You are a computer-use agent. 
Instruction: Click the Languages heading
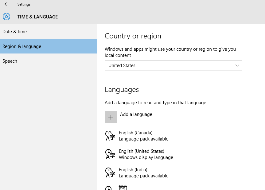122,90
